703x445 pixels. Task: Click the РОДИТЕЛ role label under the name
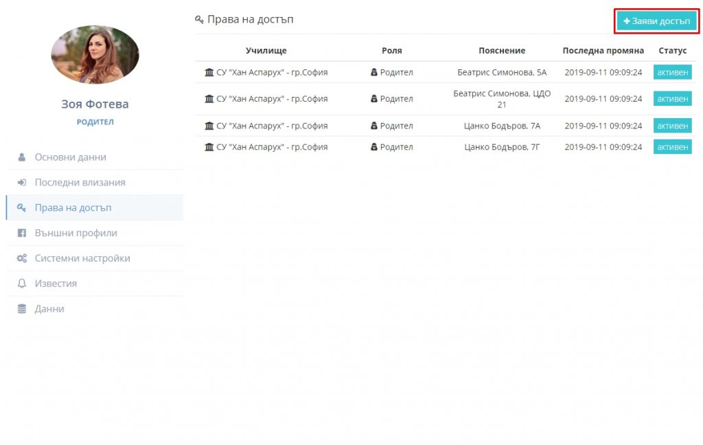pyautogui.click(x=95, y=122)
